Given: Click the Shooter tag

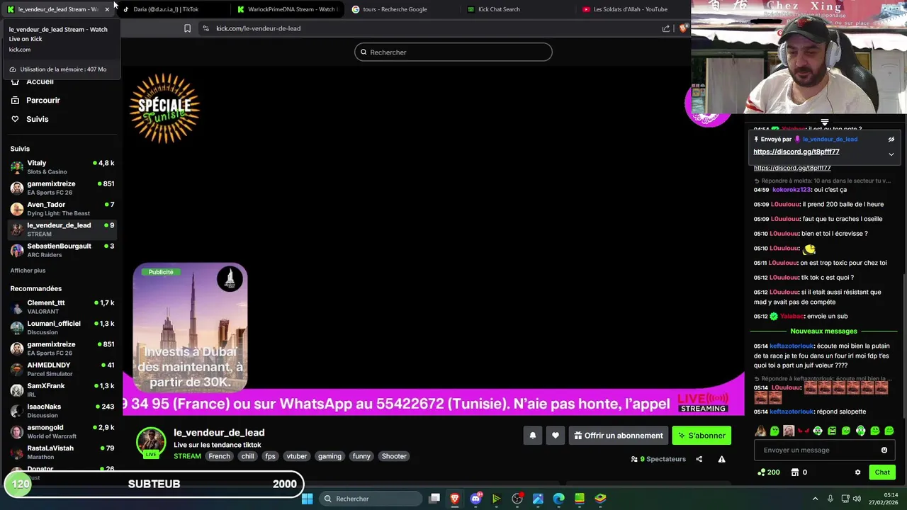Looking at the screenshot, I should tap(394, 456).
